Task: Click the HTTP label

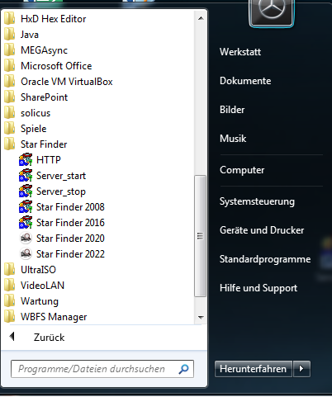Action: click(x=49, y=160)
